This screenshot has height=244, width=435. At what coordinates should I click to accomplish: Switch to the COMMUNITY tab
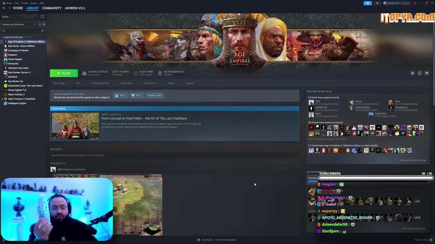tap(52, 8)
